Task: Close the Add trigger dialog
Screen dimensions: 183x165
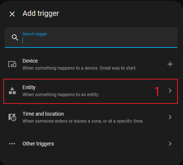Action: (x=12, y=14)
